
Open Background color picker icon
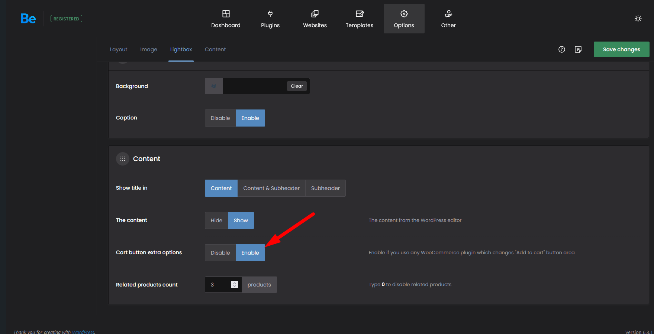pyautogui.click(x=214, y=86)
